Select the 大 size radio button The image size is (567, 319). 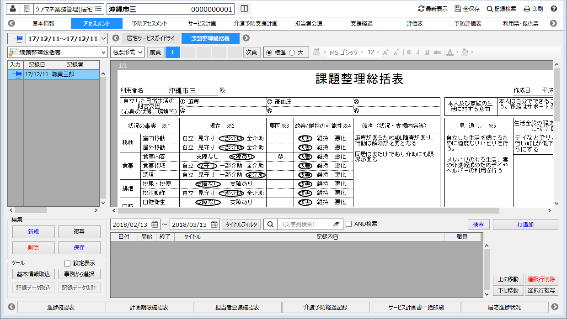292,52
